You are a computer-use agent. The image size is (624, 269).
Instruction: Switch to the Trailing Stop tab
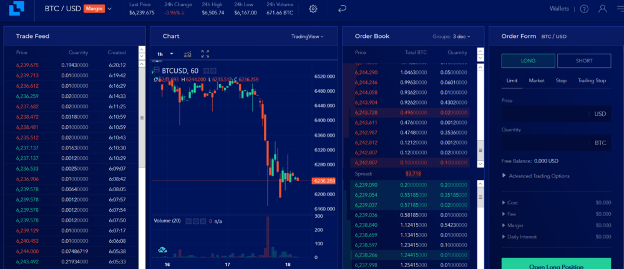tap(592, 81)
